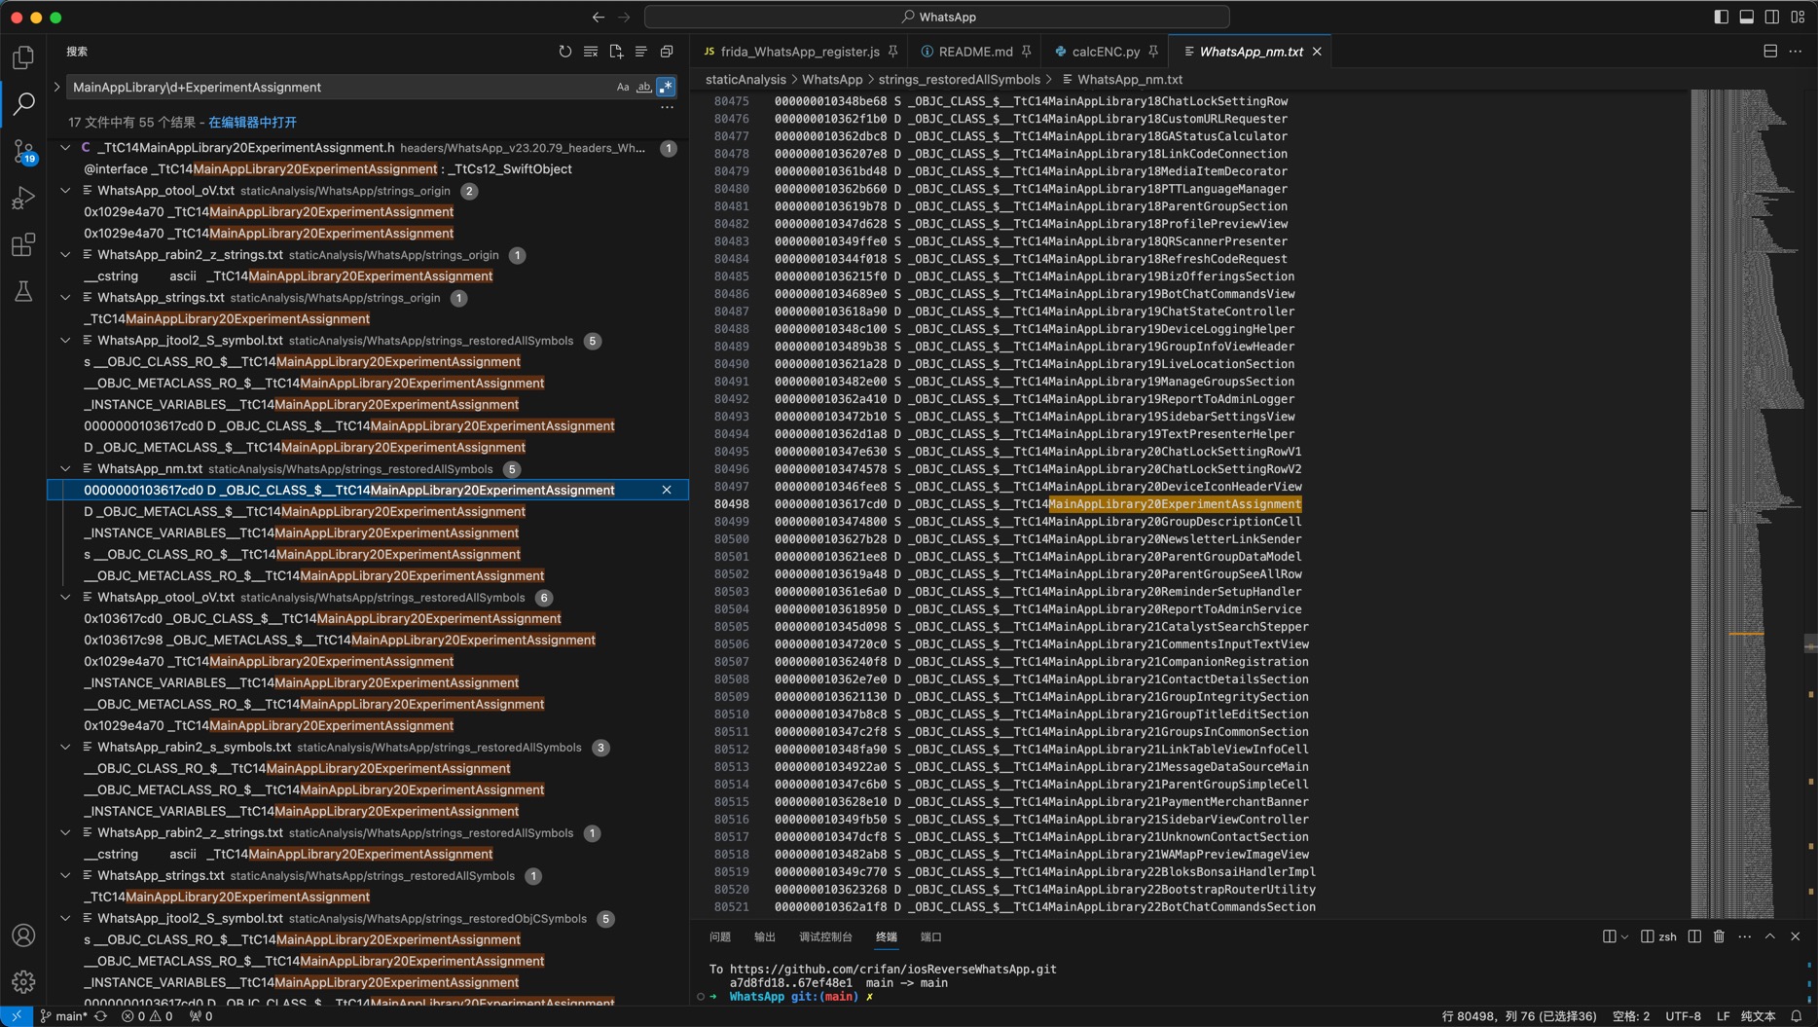Open zsh terminal launch profile dropdown
Image resolution: width=1818 pixels, height=1027 pixels.
(1623, 936)
